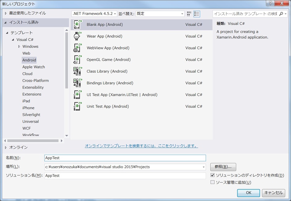Collapse the Visual C# tree node

coord(13,40)
